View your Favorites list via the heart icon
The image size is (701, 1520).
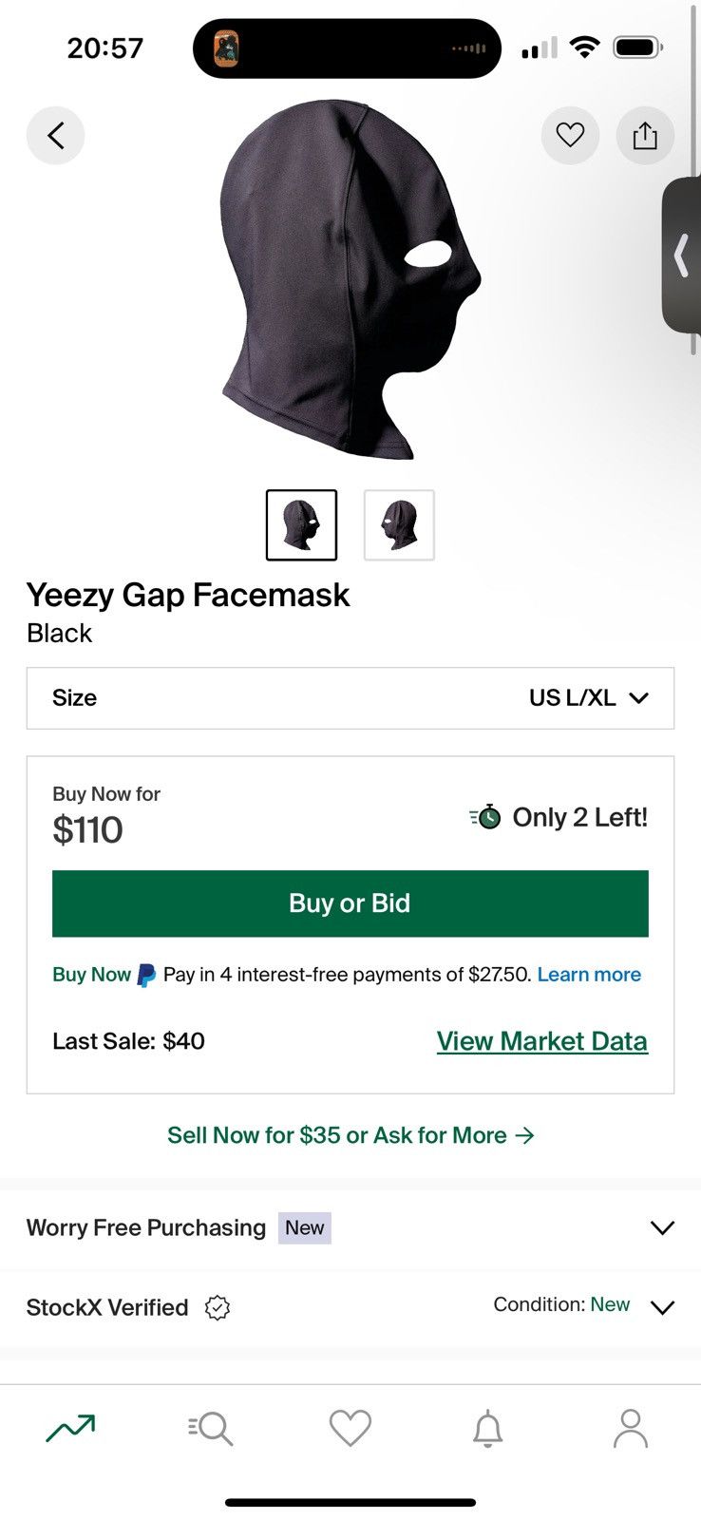(x=350, y=1427)
